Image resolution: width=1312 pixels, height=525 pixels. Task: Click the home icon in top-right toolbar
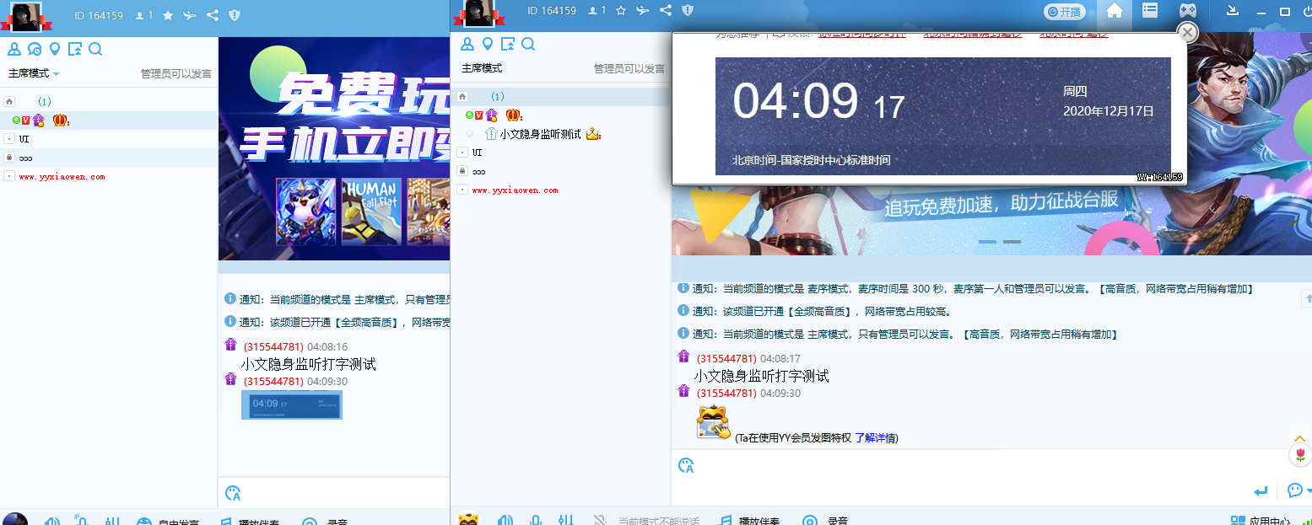(x=1115, y=11)
